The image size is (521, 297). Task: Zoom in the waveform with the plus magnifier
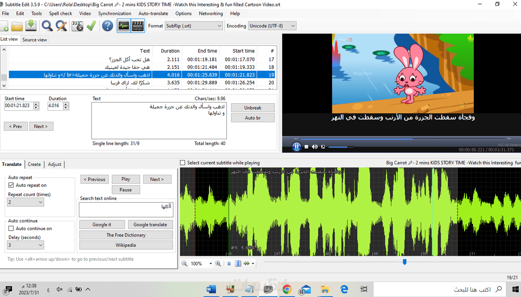[218, 264]
